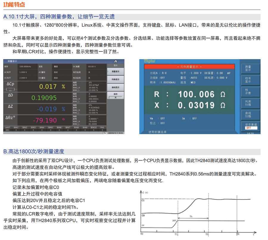Open the 速度 setting showing 慢速
The height and width of the screenshot is (240, 268).
pyautogui.click(x=56, y=67)
